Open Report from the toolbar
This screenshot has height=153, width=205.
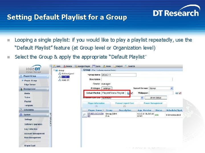(118, 66)
